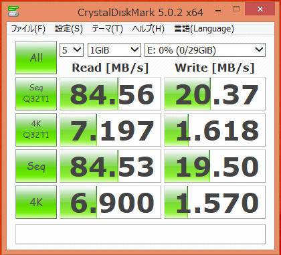Click the Read [MB/s] column header

110,68
